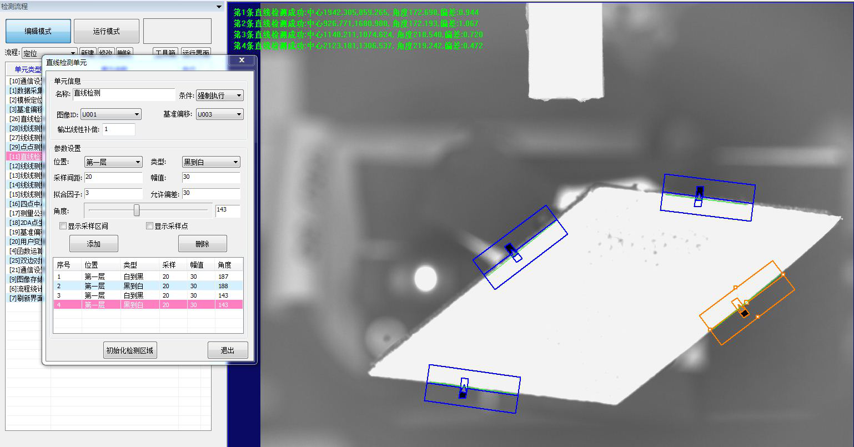
Task: Click the 初始化检测区域 button
Action: (130, 350)
